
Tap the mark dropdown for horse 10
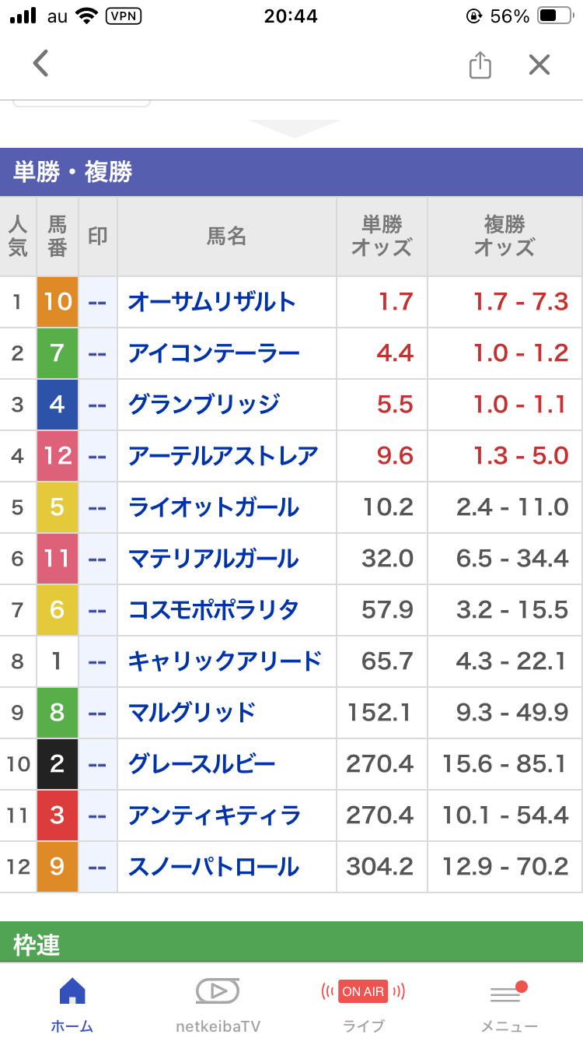click(x=97, y=302)
